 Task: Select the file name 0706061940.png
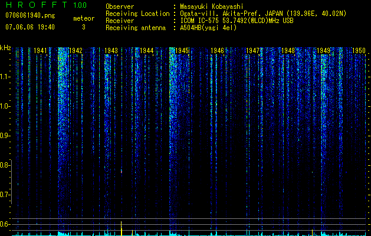point(30,15)
